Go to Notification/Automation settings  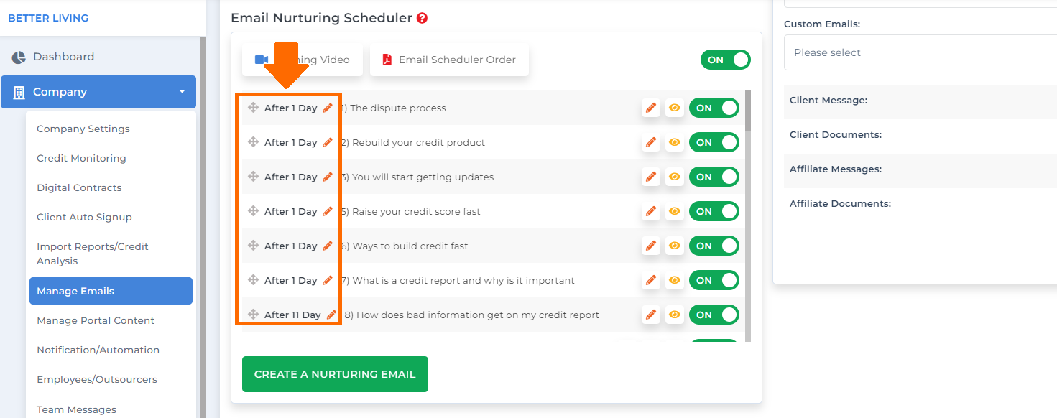coord(98,350)
